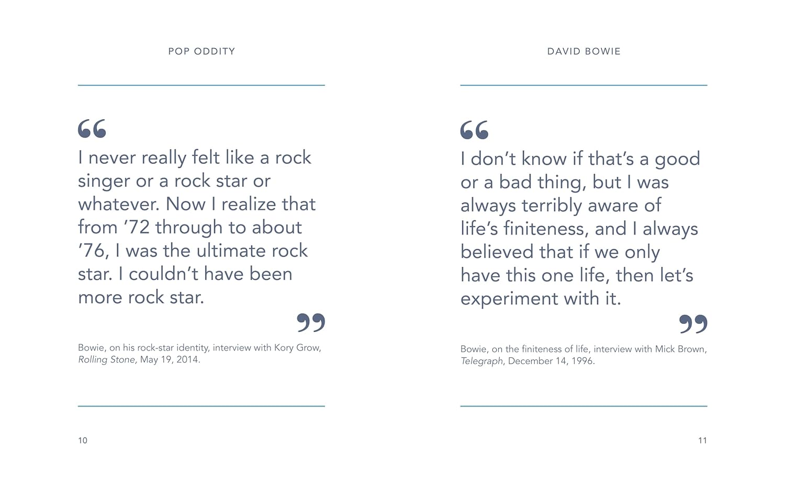Click the closing quotation mark on page 11

point(693,324)
